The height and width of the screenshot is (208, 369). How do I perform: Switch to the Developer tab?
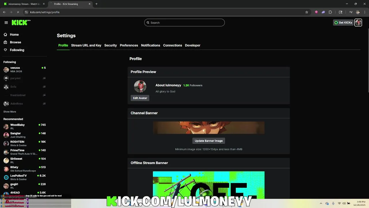193,45
